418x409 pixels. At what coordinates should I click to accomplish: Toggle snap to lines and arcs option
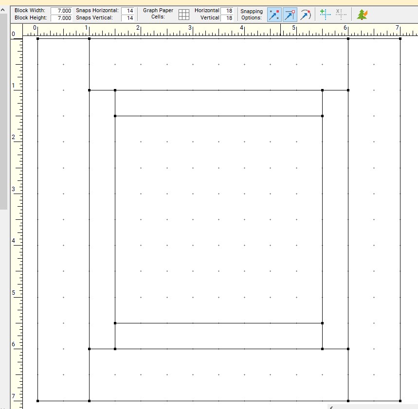click(x=306, y=15)
